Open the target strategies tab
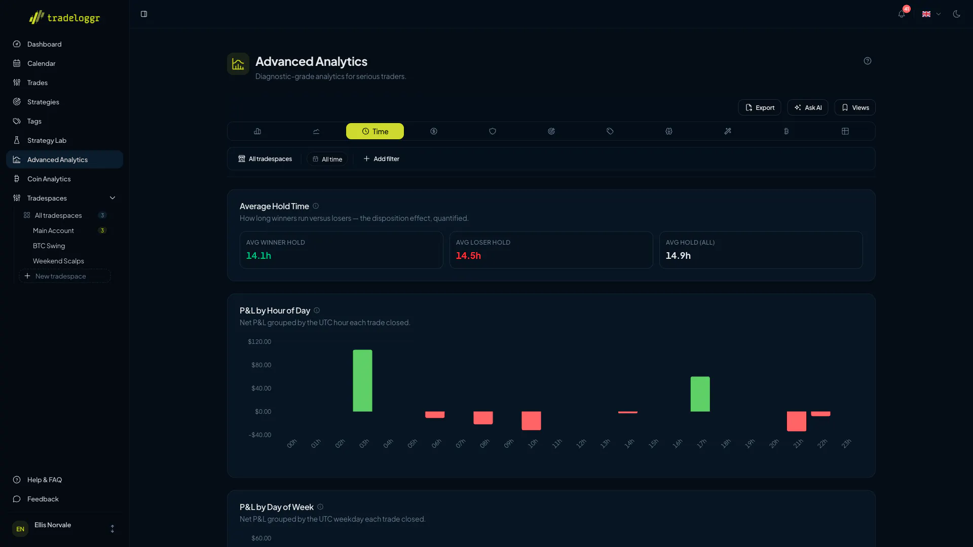Screen dimensions: 973x547 coord(551,131)
